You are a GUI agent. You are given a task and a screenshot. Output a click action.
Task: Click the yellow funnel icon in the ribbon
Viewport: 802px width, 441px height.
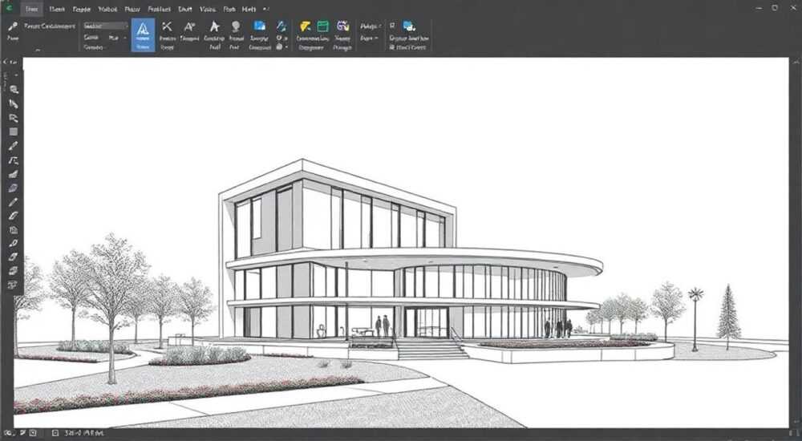point(306,26)
